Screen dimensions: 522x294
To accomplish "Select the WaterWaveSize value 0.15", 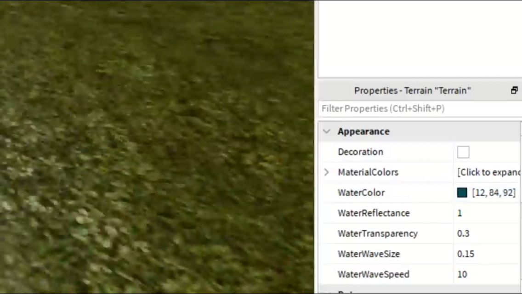I will 465,254.
